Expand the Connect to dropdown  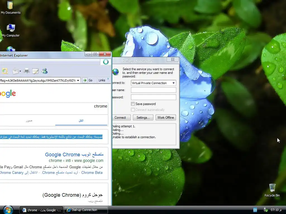pos(173,83)
